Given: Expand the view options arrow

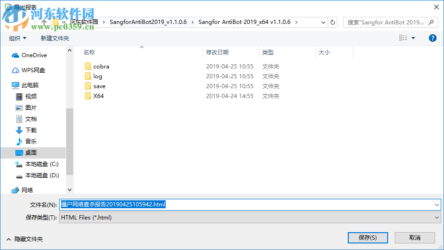Looking at the screenshot, I should point(413,38).
